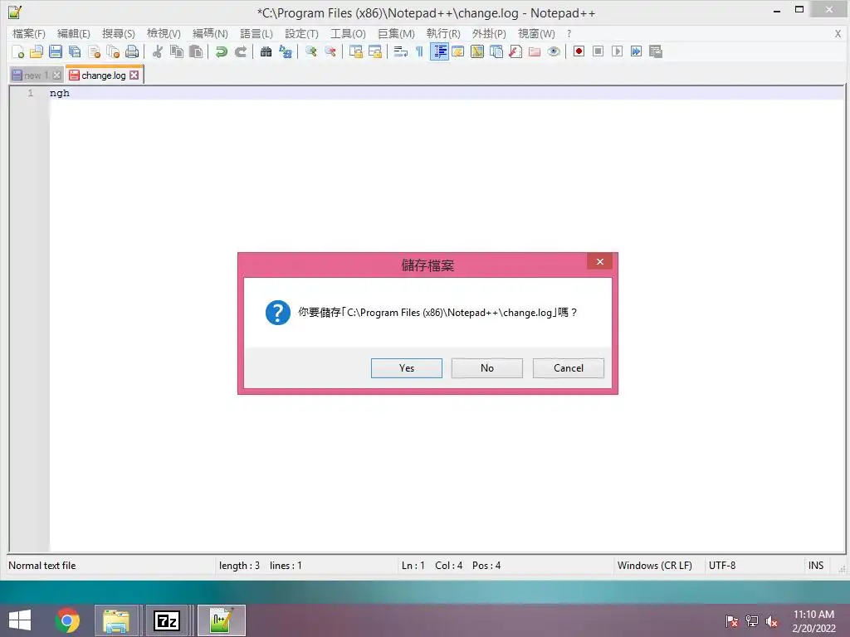Toggle the highlighted Indent Guide icon
This screenshot has height=637, width=850.
(x=439, y=51)
